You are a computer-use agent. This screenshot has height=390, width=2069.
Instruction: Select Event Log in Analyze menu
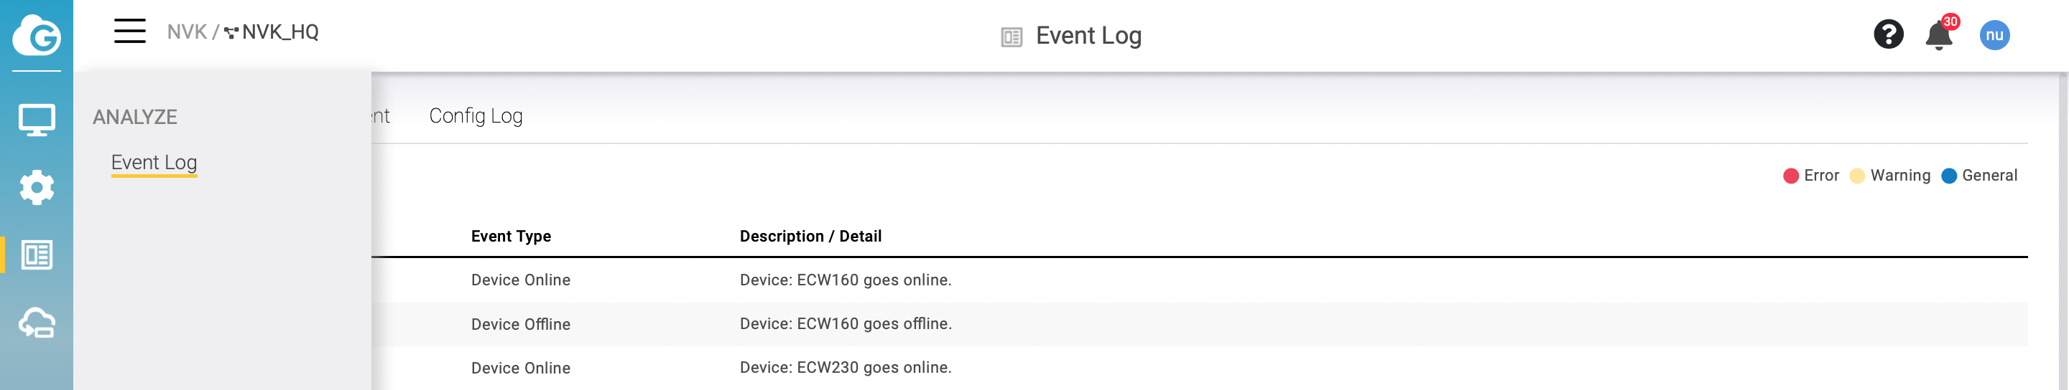click(x=154, y=163)
